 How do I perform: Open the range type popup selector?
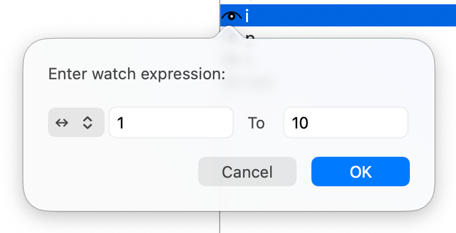(76, 122)
